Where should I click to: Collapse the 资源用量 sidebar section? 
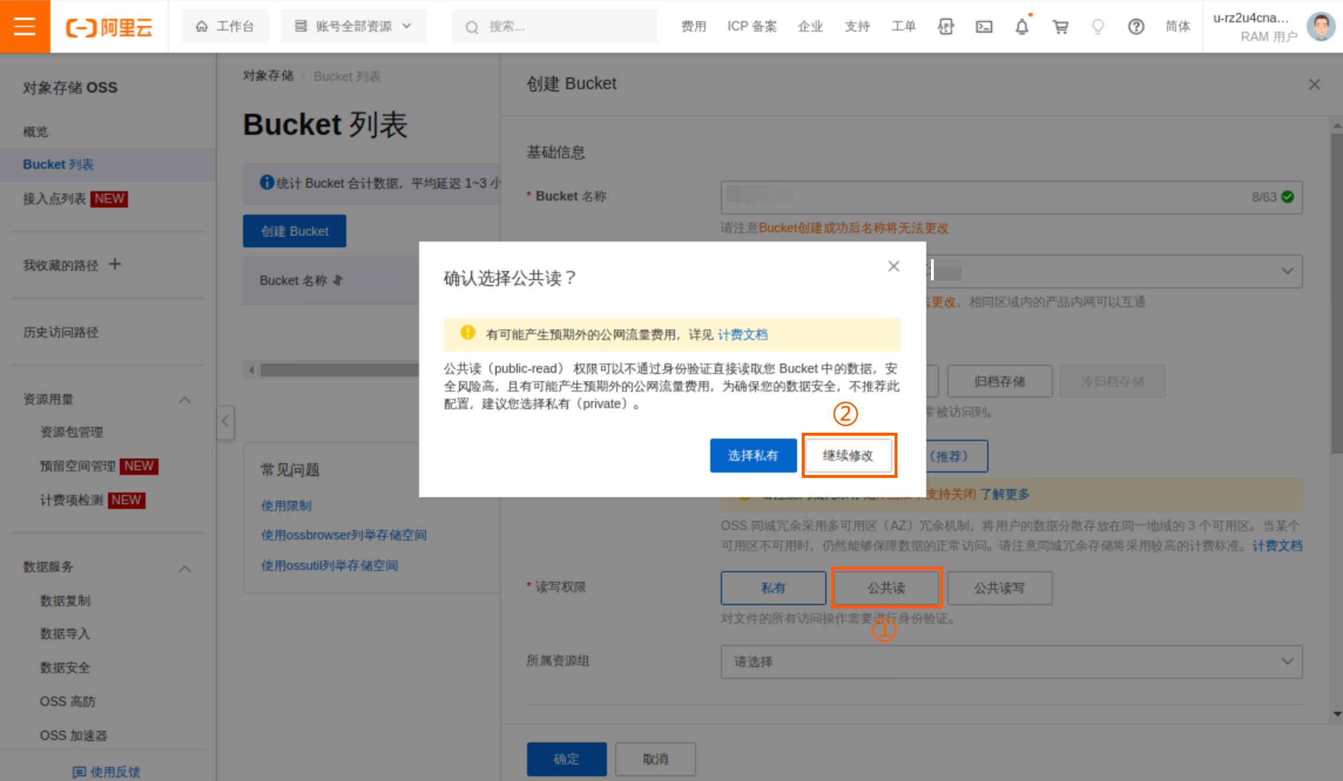tap(184, 400)
